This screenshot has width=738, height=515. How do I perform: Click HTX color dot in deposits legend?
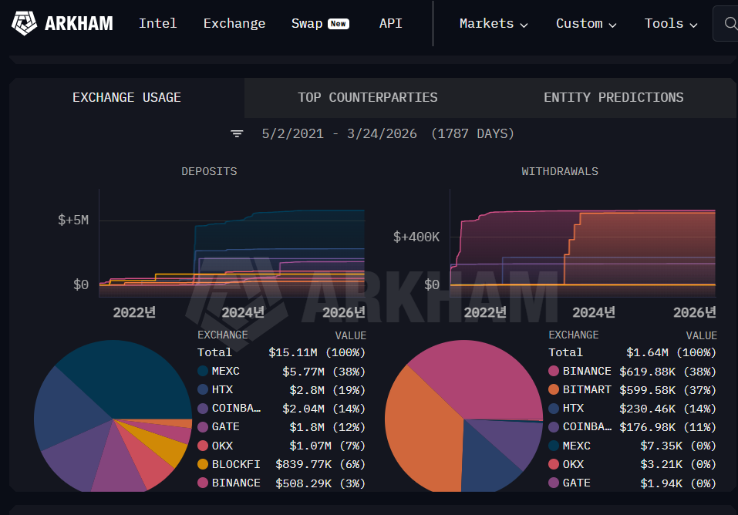point(203,389)
